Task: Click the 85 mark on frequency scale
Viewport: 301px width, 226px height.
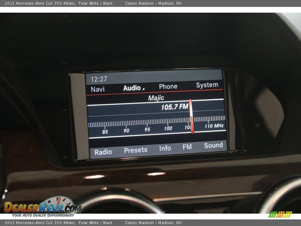Action: pos(105,132)
